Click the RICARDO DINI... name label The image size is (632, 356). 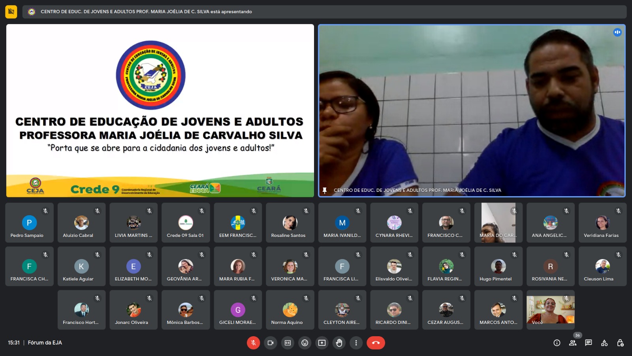393,322
